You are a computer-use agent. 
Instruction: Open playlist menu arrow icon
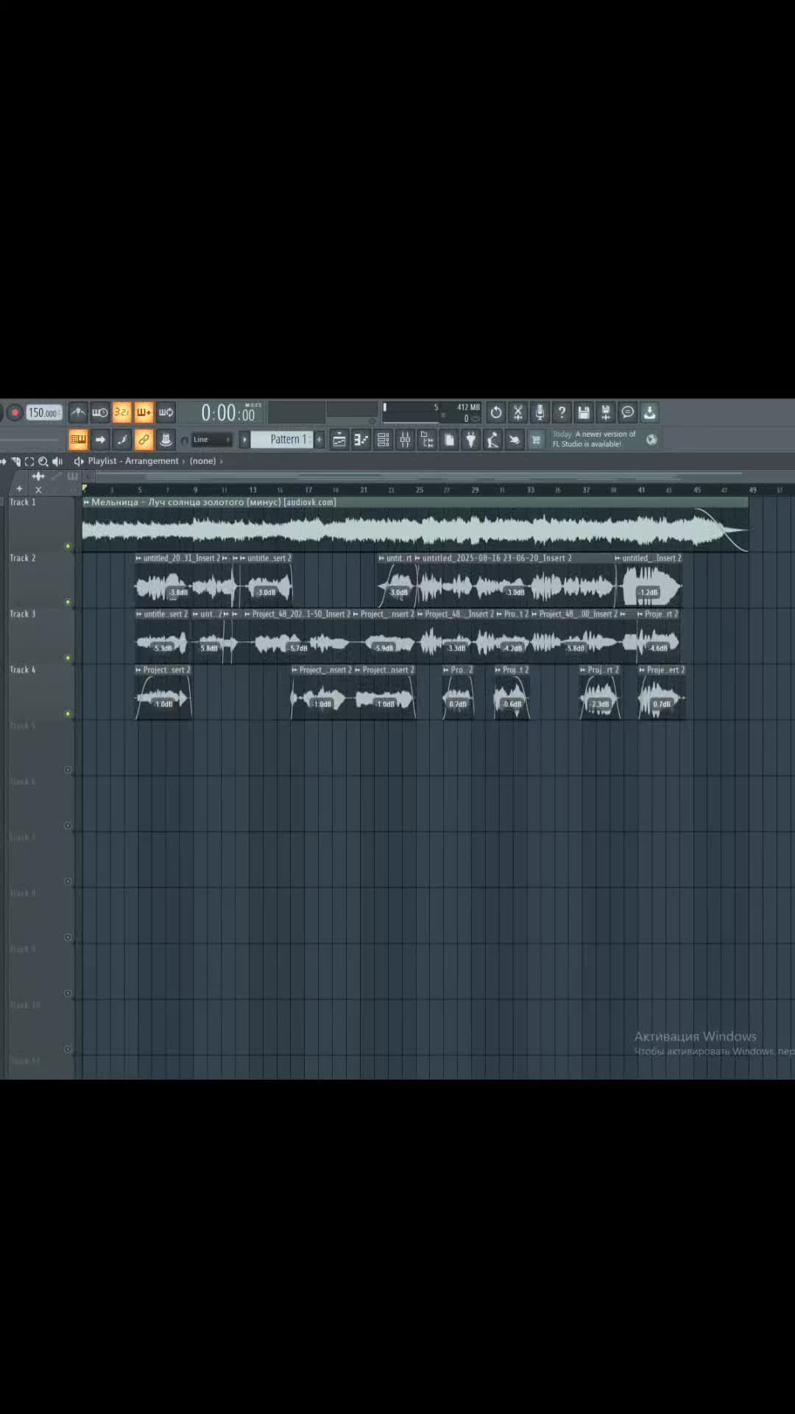click(x=3, y=462)
